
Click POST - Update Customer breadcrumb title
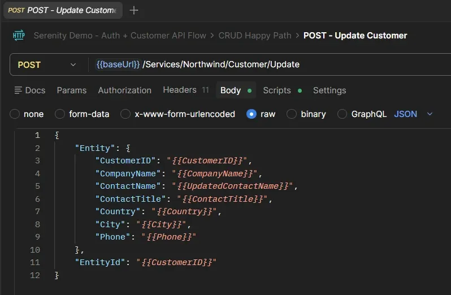click(x=355, y=36)
